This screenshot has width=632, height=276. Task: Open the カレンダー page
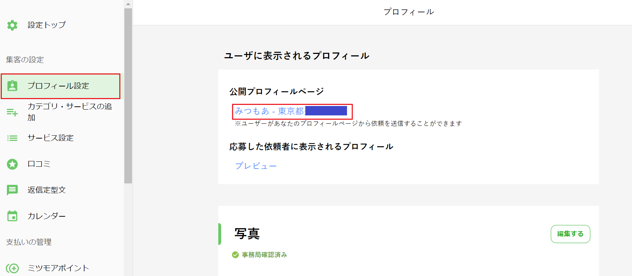47,216
